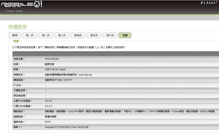Click the 變更密碼 password value
The width and height of the screenshot is (219, 133).
point(49,64)
